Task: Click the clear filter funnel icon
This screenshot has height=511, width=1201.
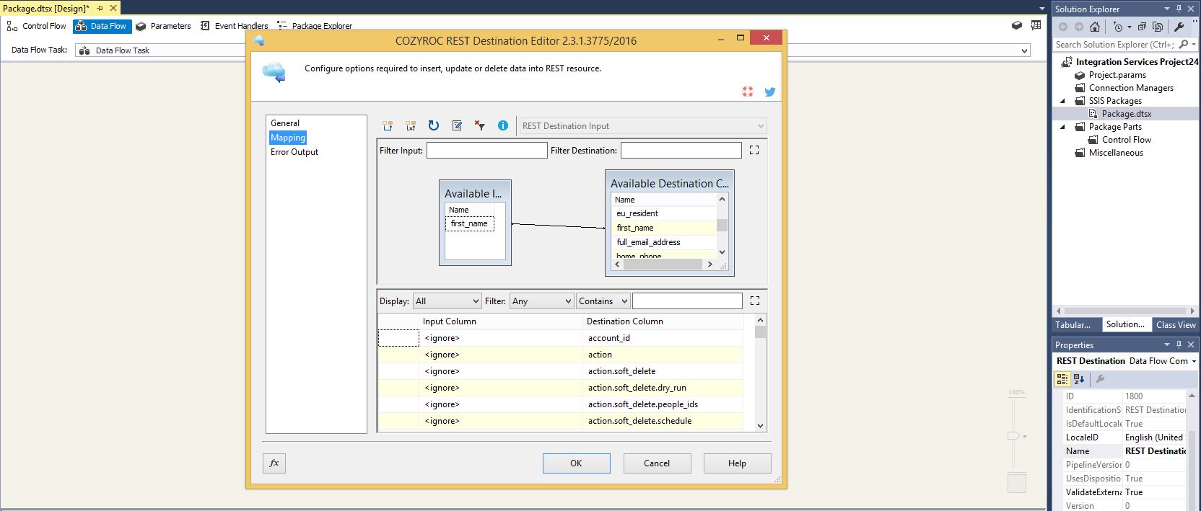Action: point(480,125)
